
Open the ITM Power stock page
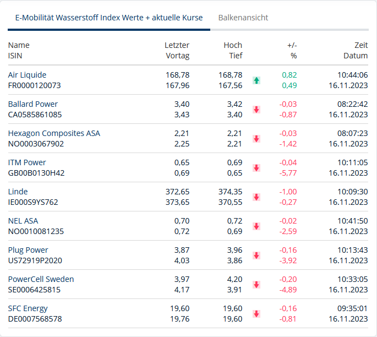[27, 162]
